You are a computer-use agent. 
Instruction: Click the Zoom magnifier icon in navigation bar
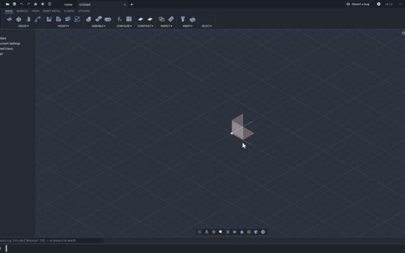[x=221, y=232]
